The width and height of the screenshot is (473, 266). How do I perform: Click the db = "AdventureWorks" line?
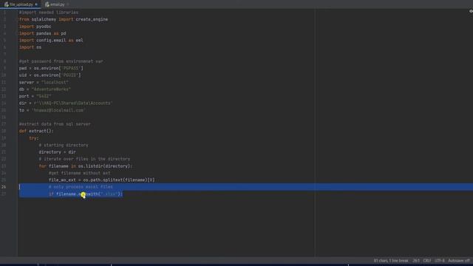tap(44, 89)
